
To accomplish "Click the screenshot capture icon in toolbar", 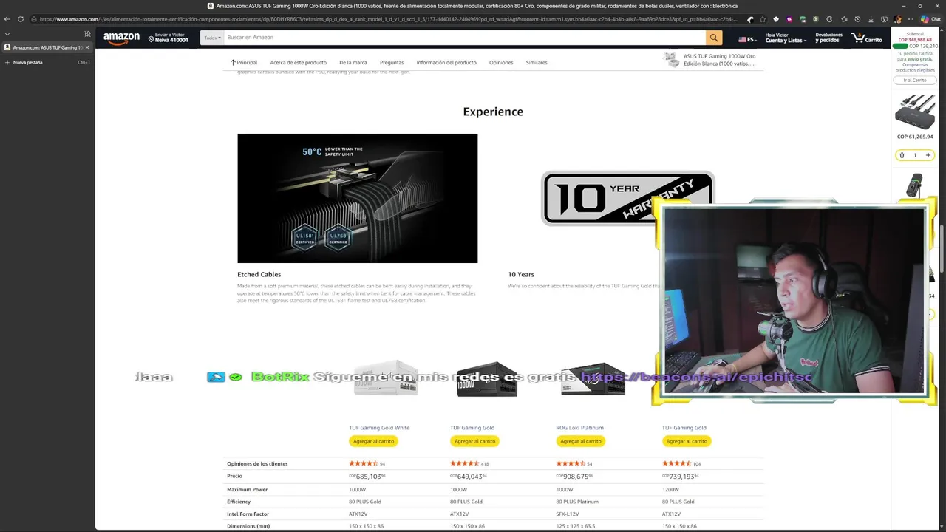I will pos(884,19).
